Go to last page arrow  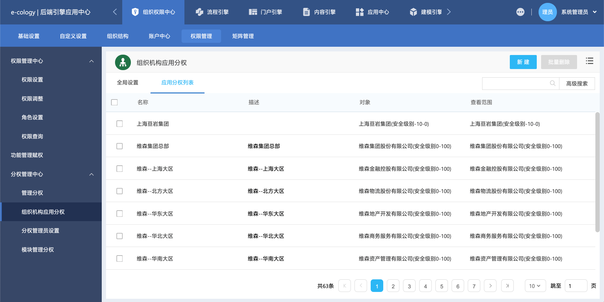tap(507, 286)
